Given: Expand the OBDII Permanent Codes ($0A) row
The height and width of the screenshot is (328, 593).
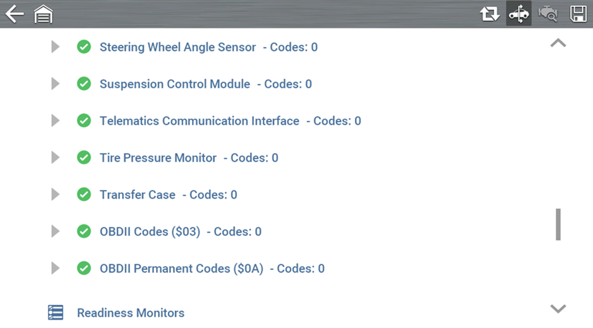Looking at the screenshot, I should [55, 268].
